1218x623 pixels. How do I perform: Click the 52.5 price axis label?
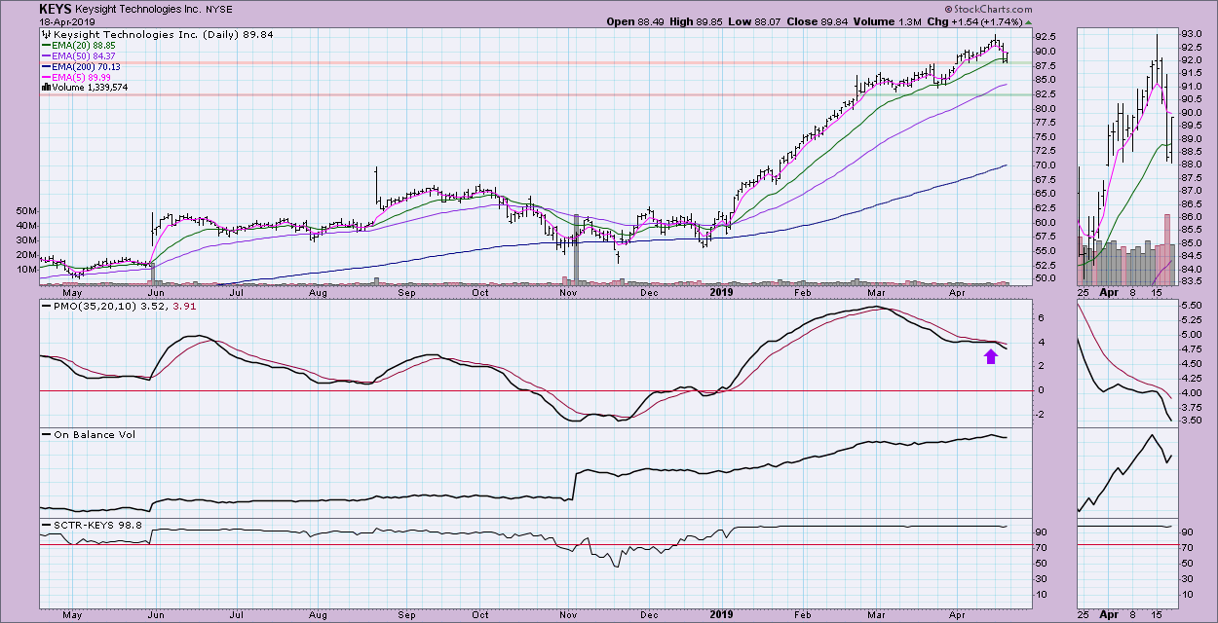point(1047,264)
